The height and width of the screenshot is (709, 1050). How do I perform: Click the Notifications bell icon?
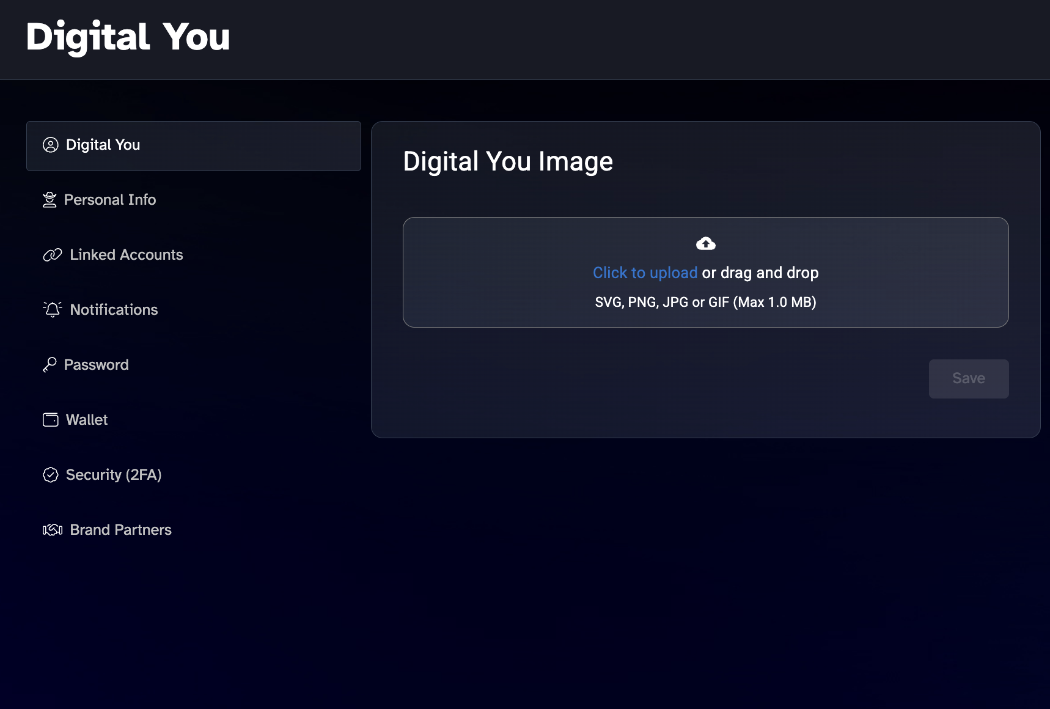(53, 310)
